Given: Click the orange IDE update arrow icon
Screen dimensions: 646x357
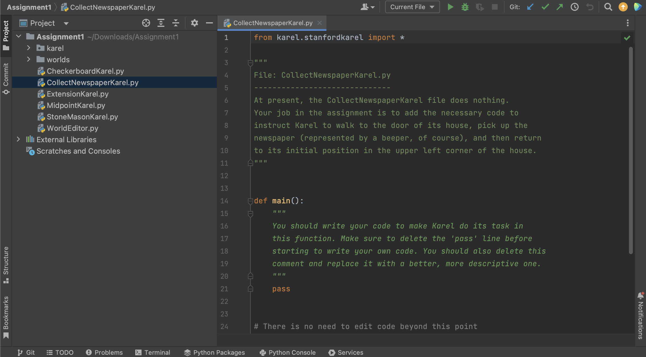Looking at the screenshot, I should pos(623,7).
